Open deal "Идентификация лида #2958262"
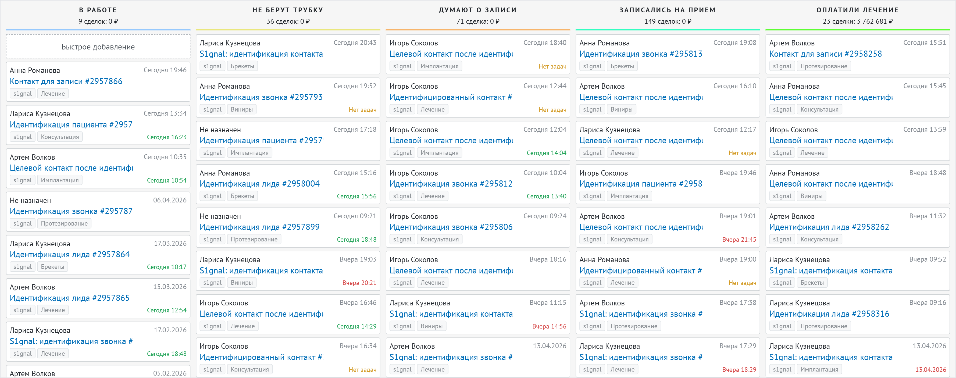956x378 pixels. tap(828, 227)
